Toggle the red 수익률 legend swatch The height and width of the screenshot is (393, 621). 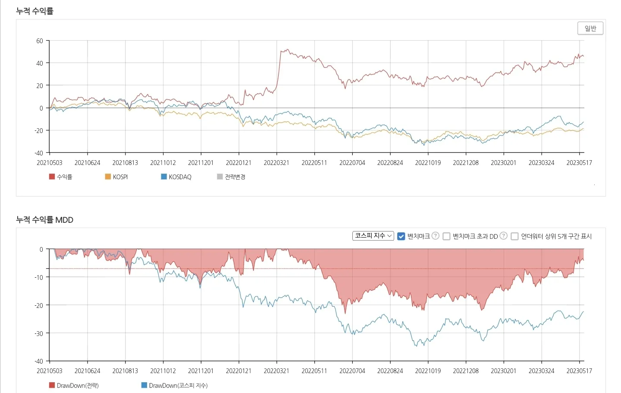click(52, 177)
